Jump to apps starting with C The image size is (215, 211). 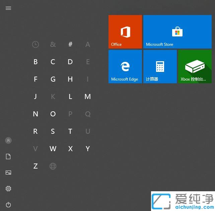pyautogui.click(x=53, y=62)
